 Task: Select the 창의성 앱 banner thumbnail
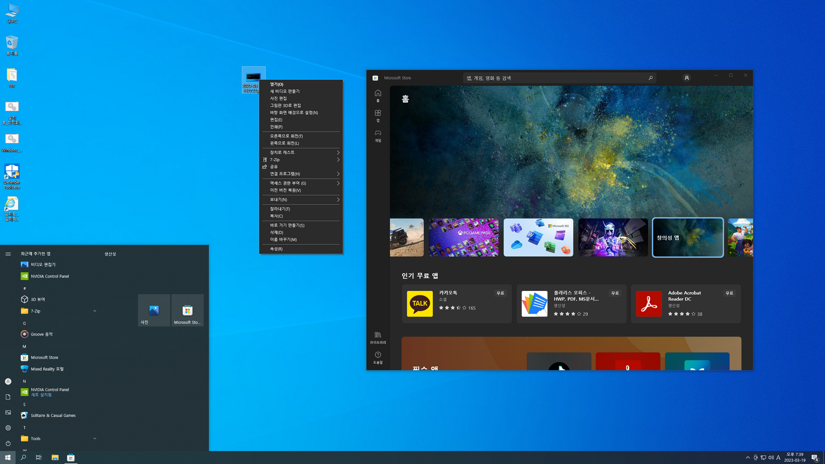688,237
